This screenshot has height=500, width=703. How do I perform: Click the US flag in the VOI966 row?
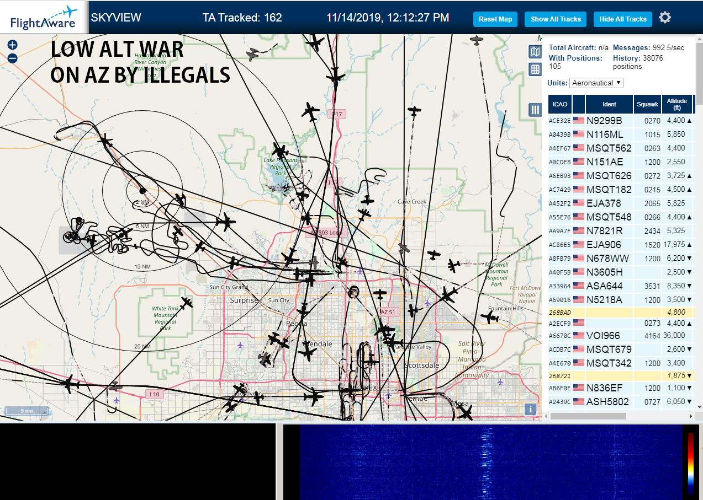point(579,335)
